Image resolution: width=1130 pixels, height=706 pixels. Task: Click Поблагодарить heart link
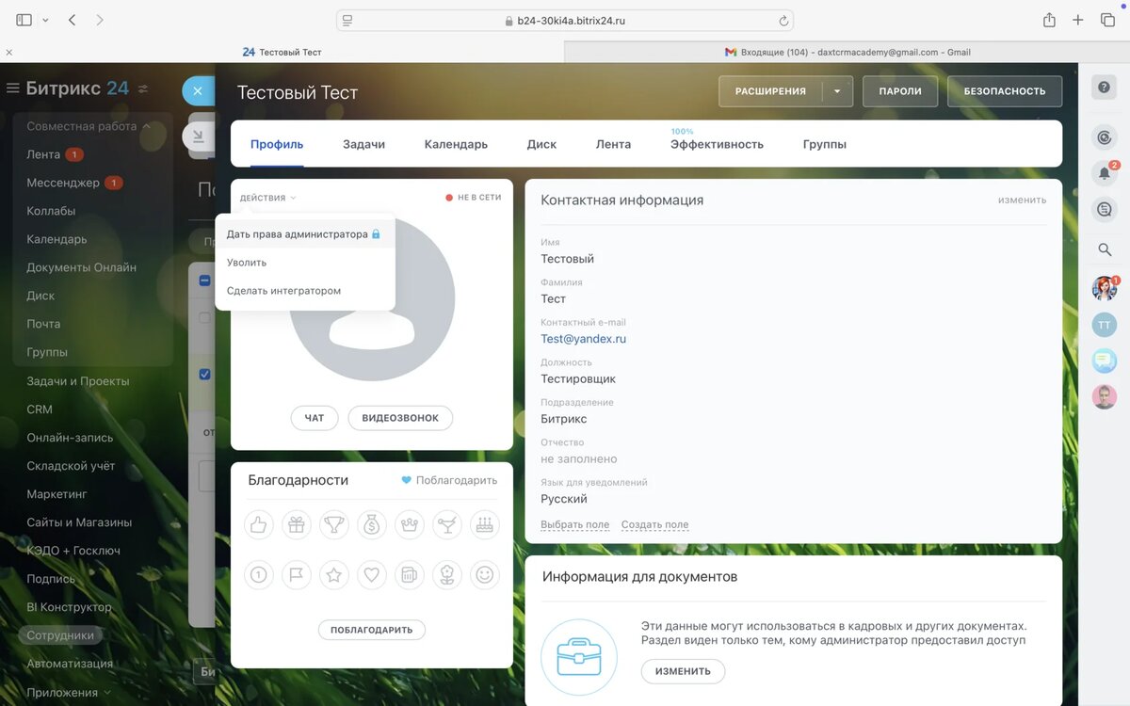[x=449, y=480]
